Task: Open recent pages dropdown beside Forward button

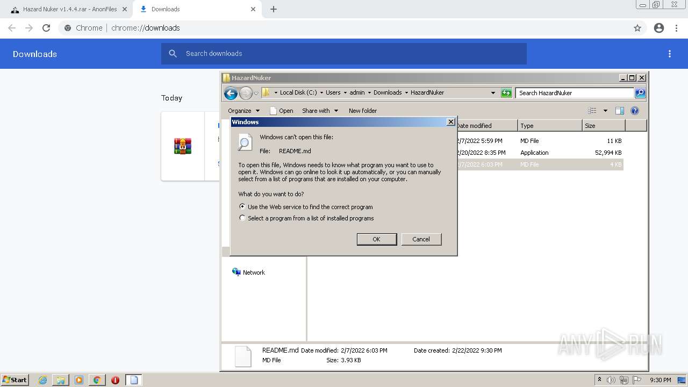Action: (x=256, y=93)
